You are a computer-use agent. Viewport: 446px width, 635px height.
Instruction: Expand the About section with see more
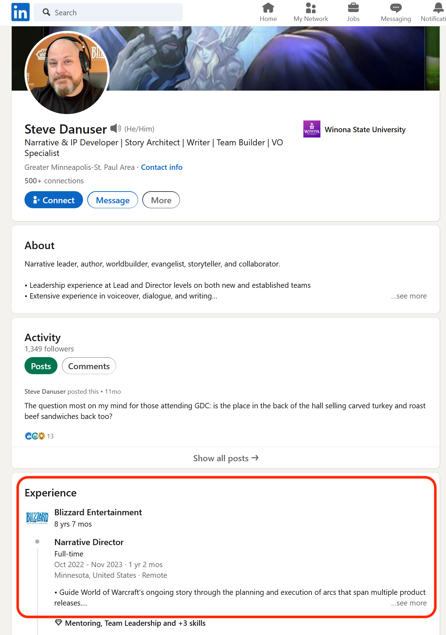pyautogui.click(x=409, y=296)
